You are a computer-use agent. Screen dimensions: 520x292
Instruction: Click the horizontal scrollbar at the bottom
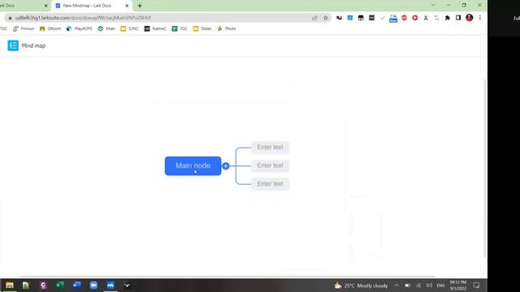pyautogui.click(x=227, y=277)
